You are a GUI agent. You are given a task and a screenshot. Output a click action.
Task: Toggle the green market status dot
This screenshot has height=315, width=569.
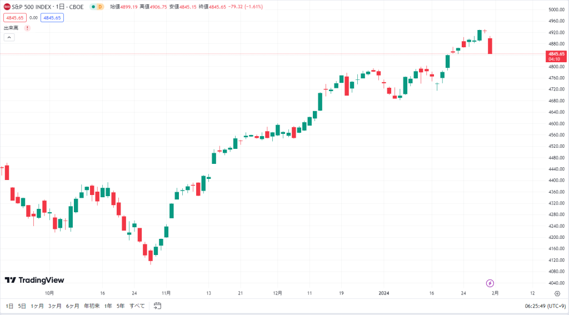click(x=93, y=7)
